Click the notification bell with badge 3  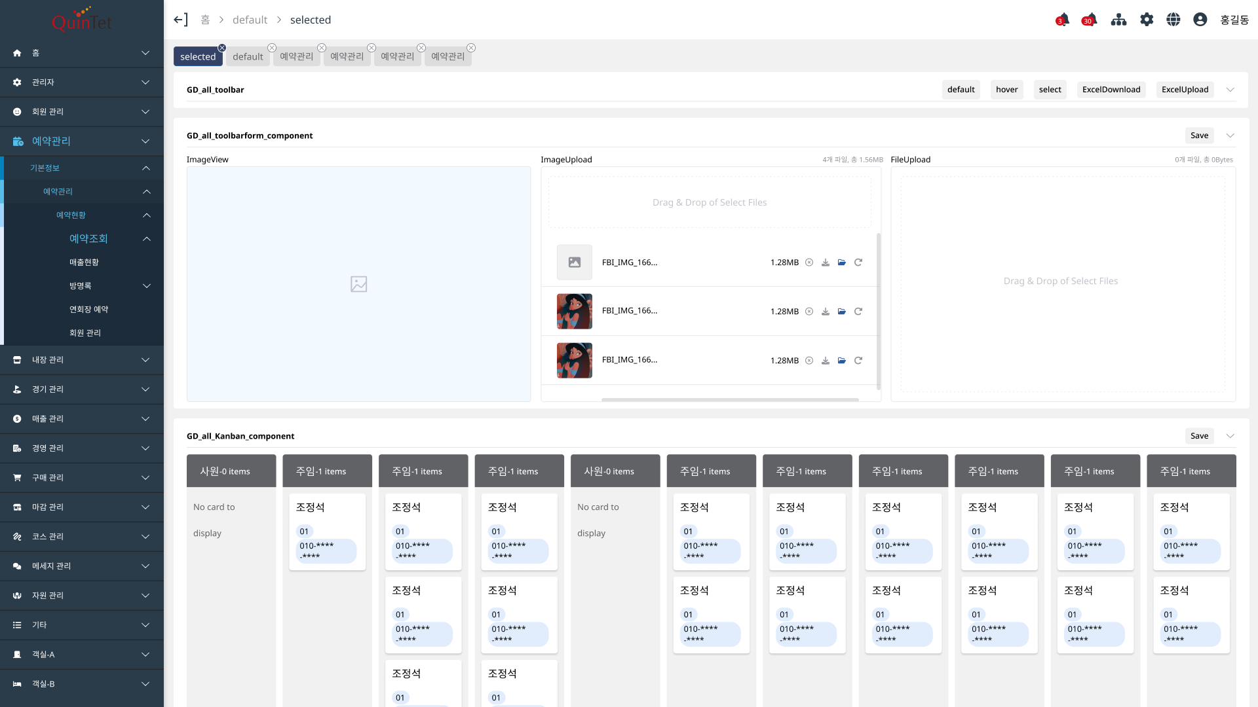pyautogui.click(x=1062, y=20)
